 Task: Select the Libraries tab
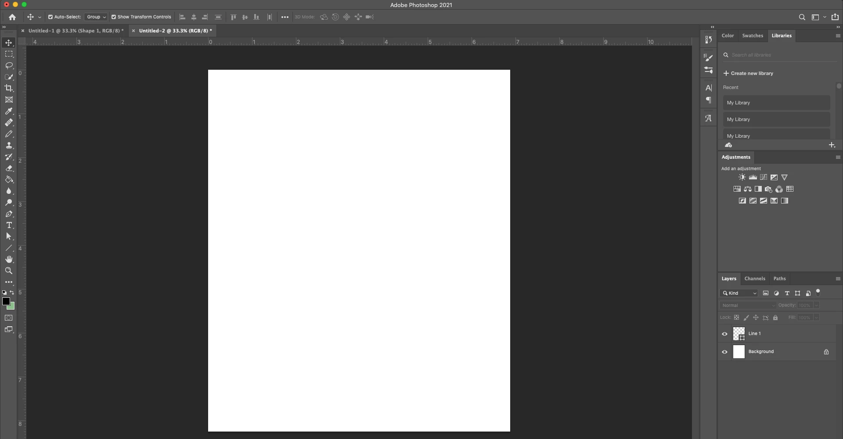pos(782,36)
